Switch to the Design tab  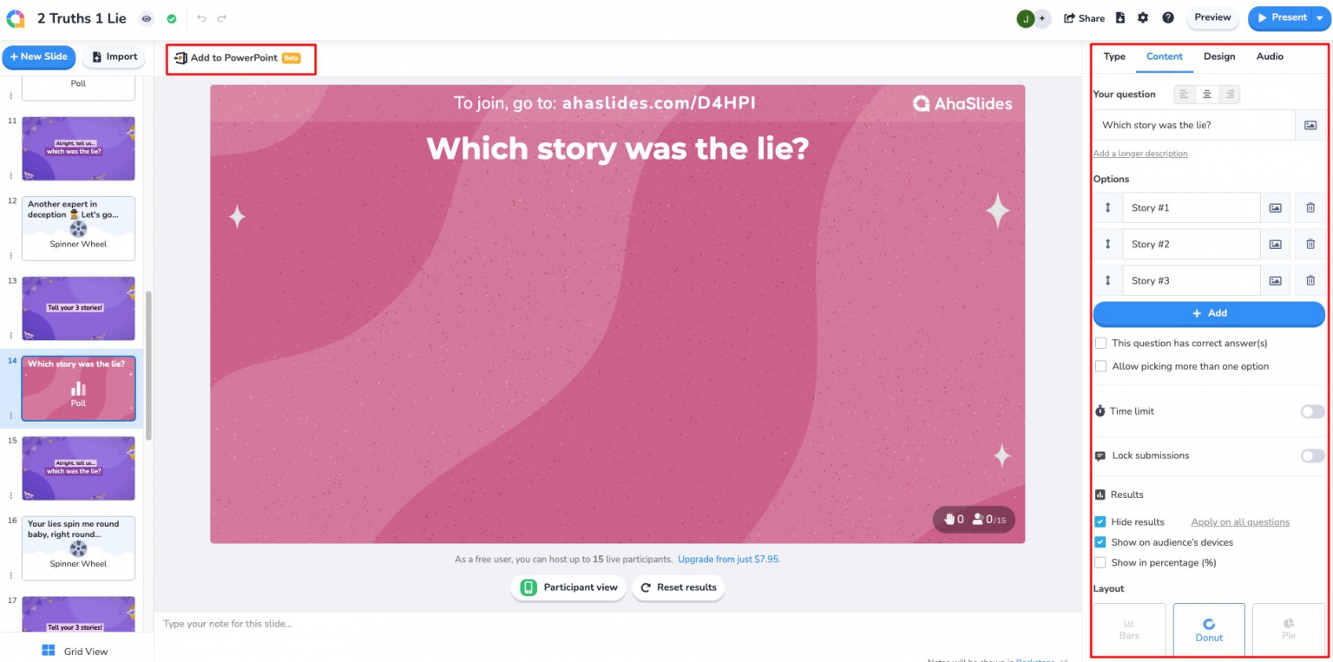[1218, 56]
